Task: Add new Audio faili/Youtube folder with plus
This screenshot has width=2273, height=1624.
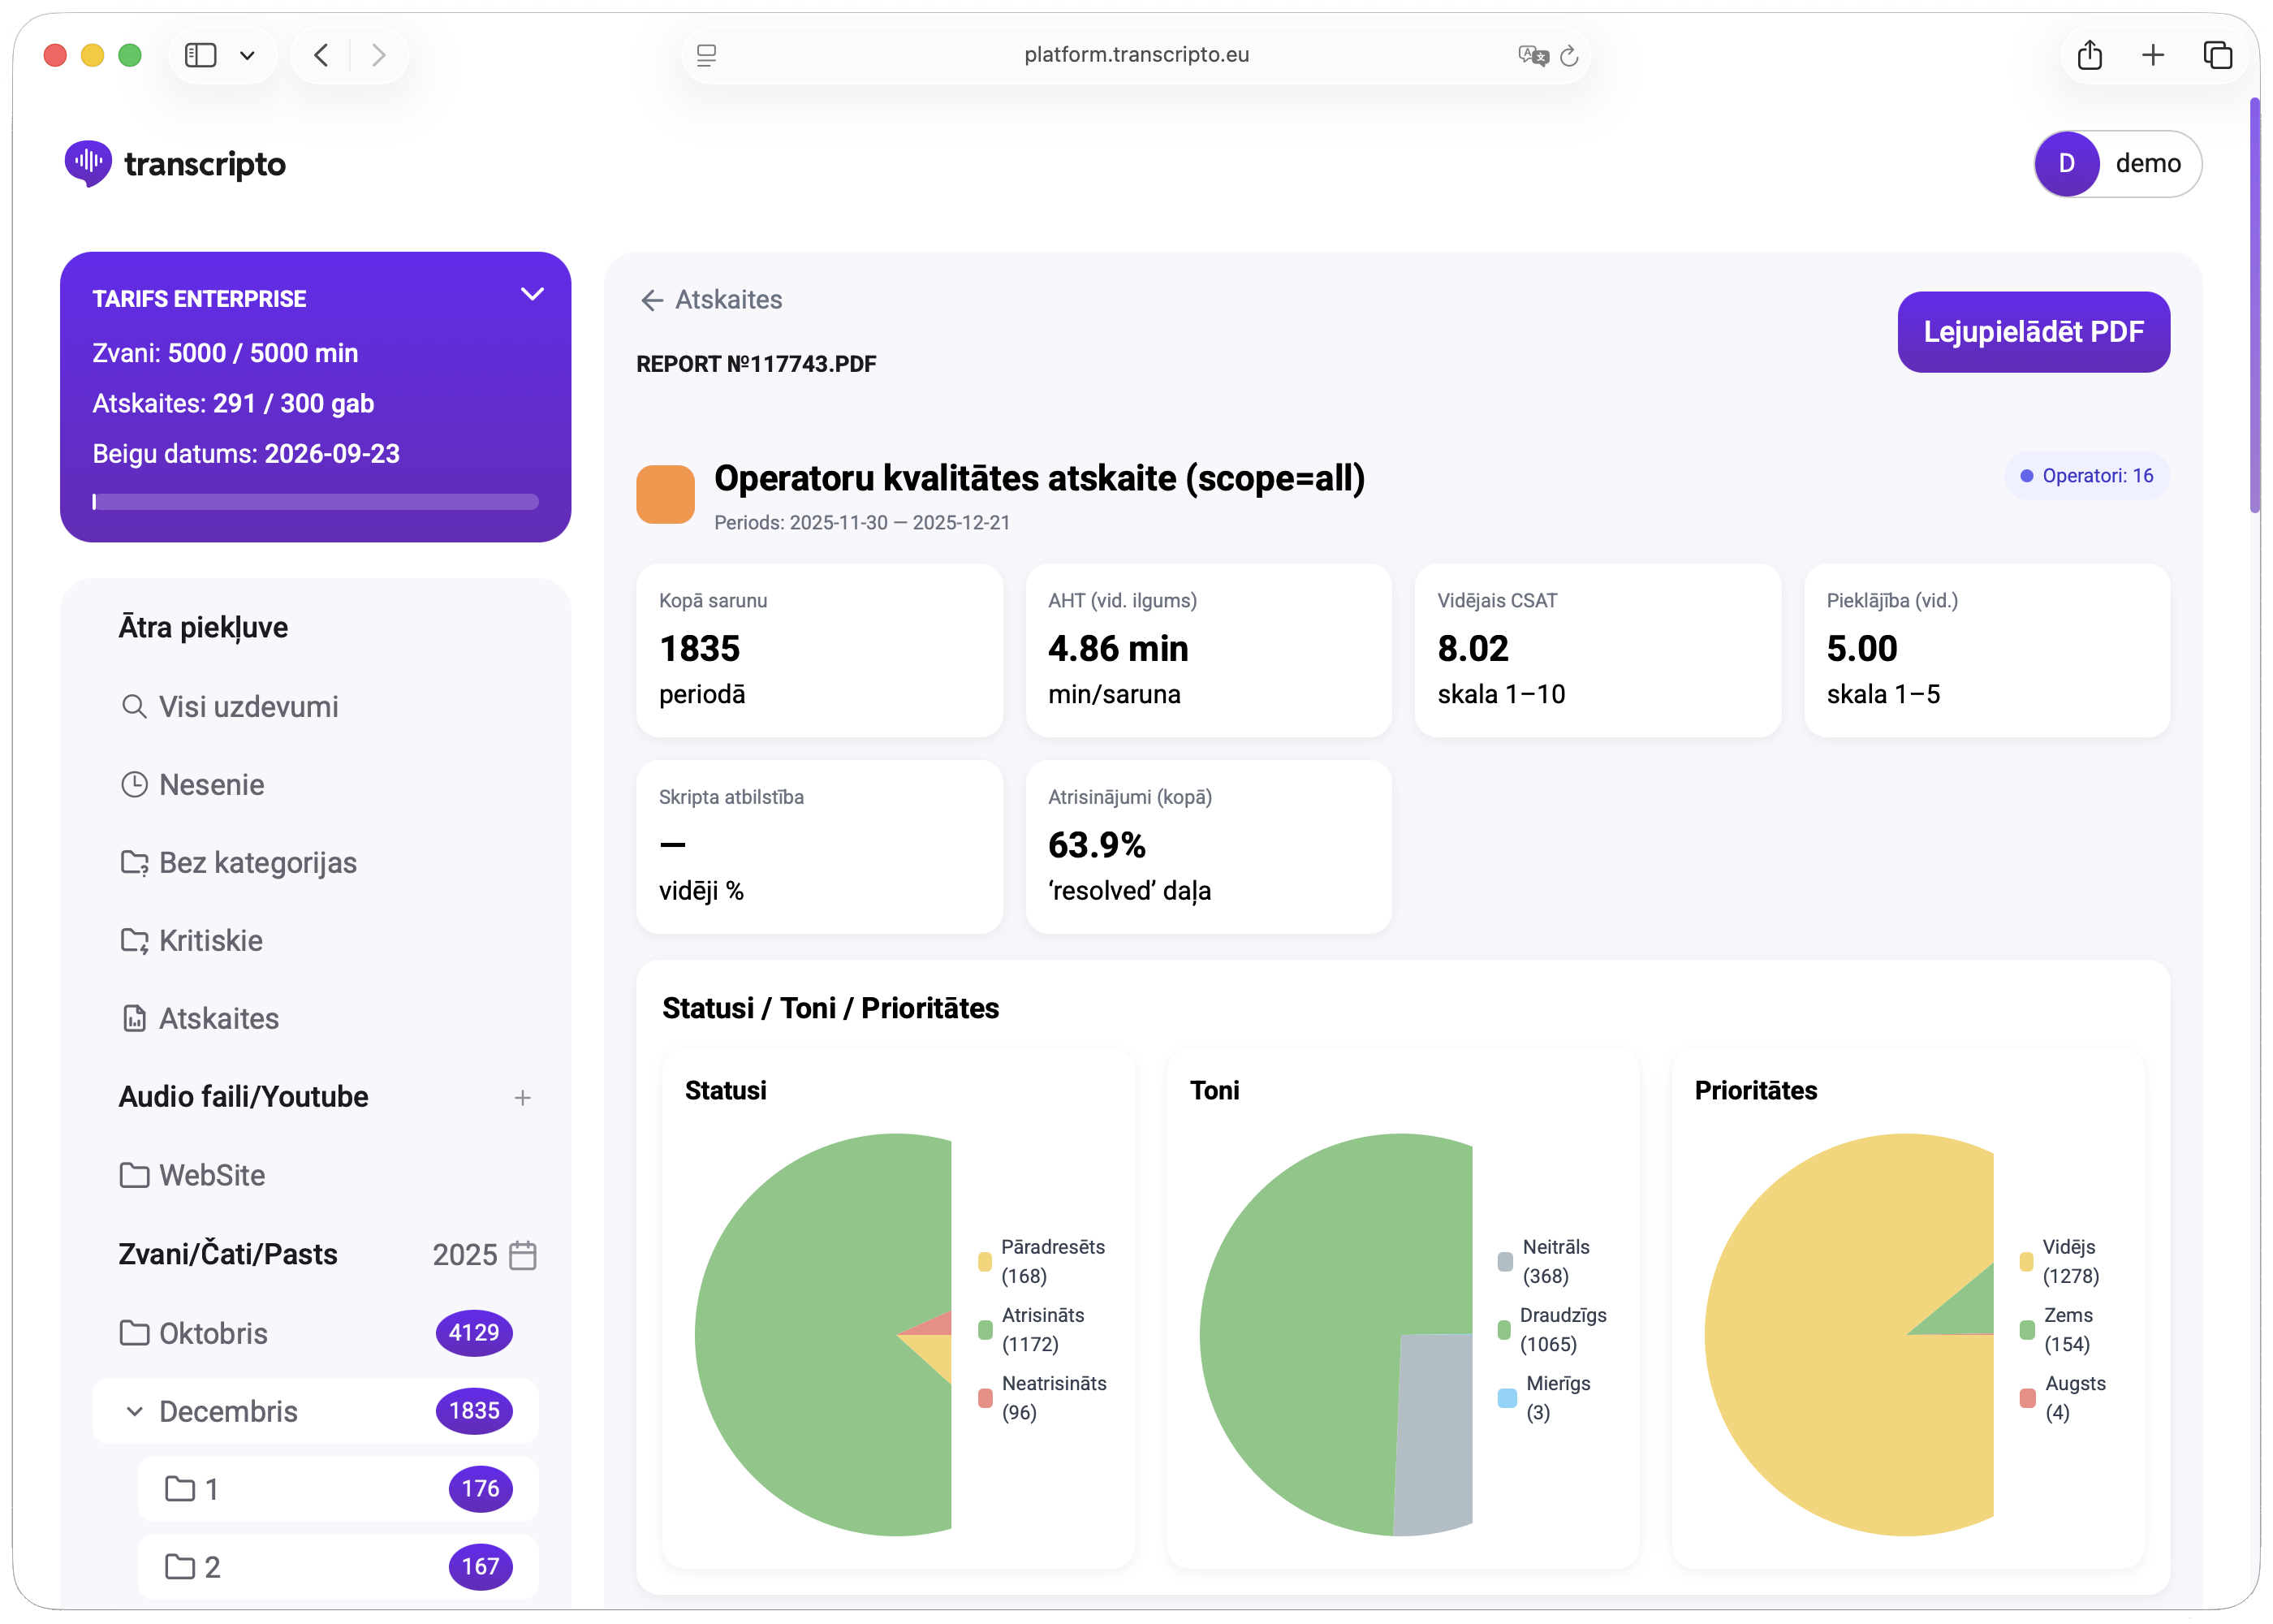Action: 522,1097
